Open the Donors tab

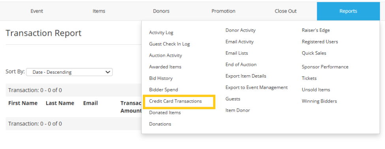point(161,11)
